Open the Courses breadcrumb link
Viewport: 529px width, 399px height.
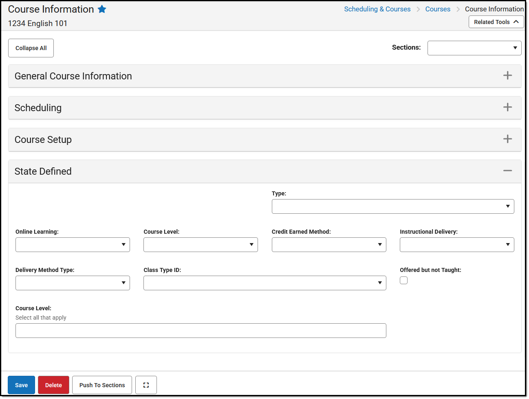click(x=438, y=9)
